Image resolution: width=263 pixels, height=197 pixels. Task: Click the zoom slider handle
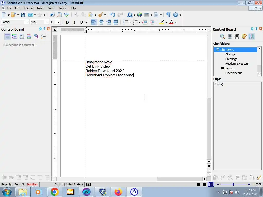[x=233, y=184]
